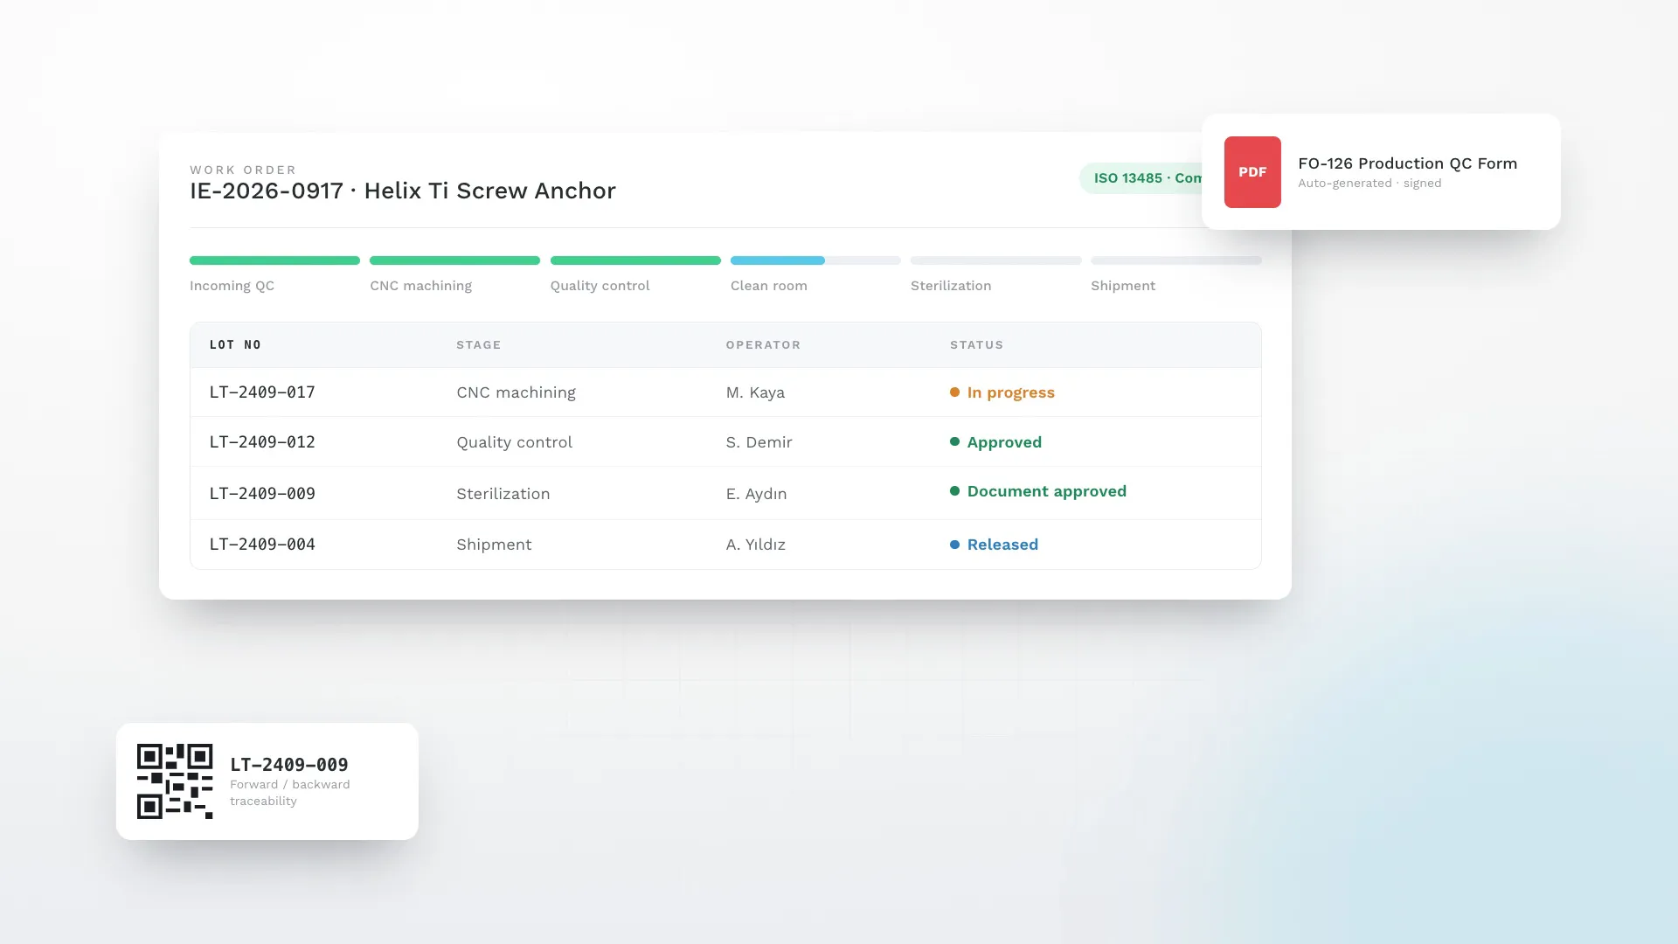Click the LOT NO column header

(x=235, y=345)
